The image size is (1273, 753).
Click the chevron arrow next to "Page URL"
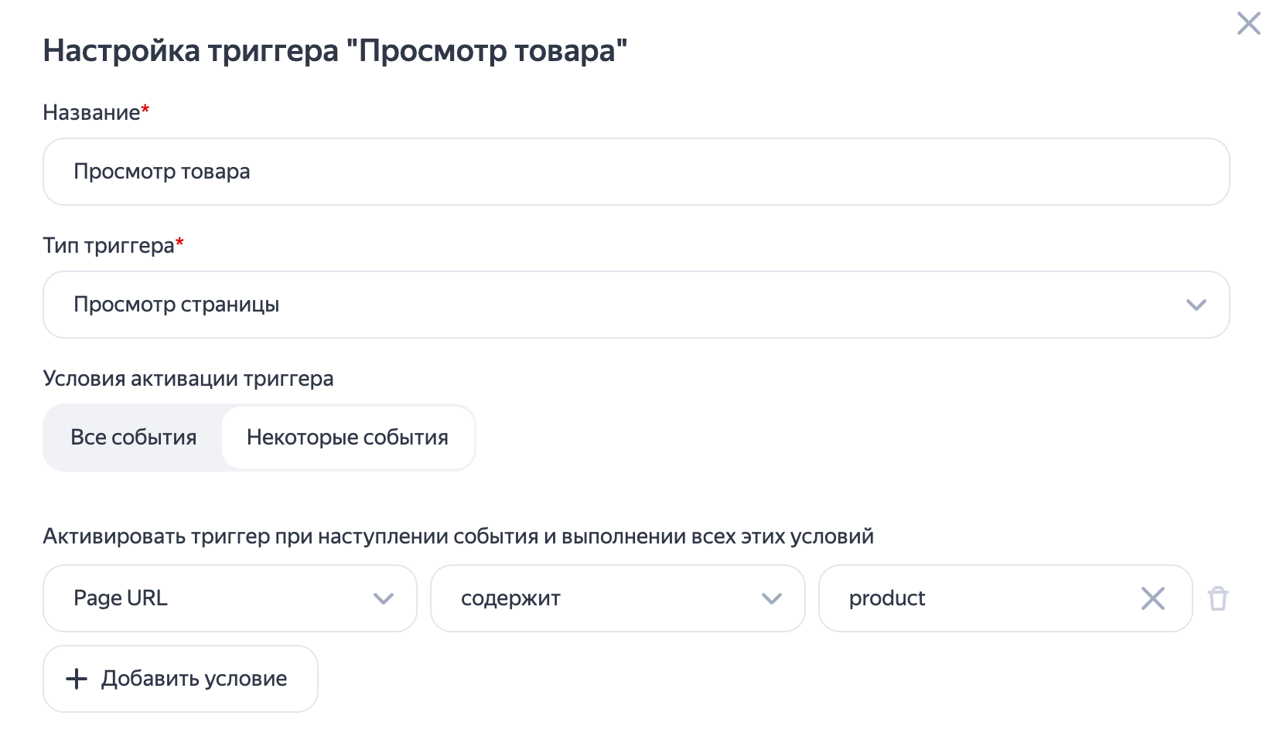(x=384, y=598)
